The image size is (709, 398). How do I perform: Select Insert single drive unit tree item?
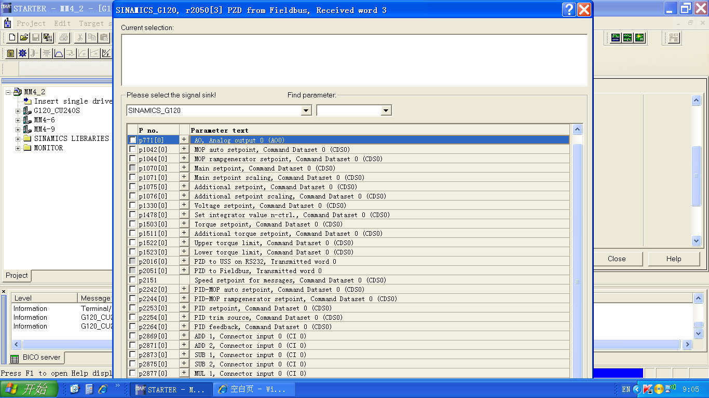(68, 102)
